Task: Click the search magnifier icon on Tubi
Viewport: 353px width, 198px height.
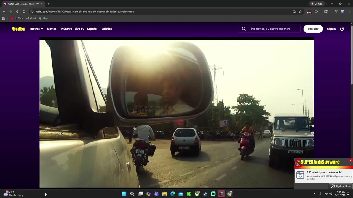Action: click(x=244, y=29)
